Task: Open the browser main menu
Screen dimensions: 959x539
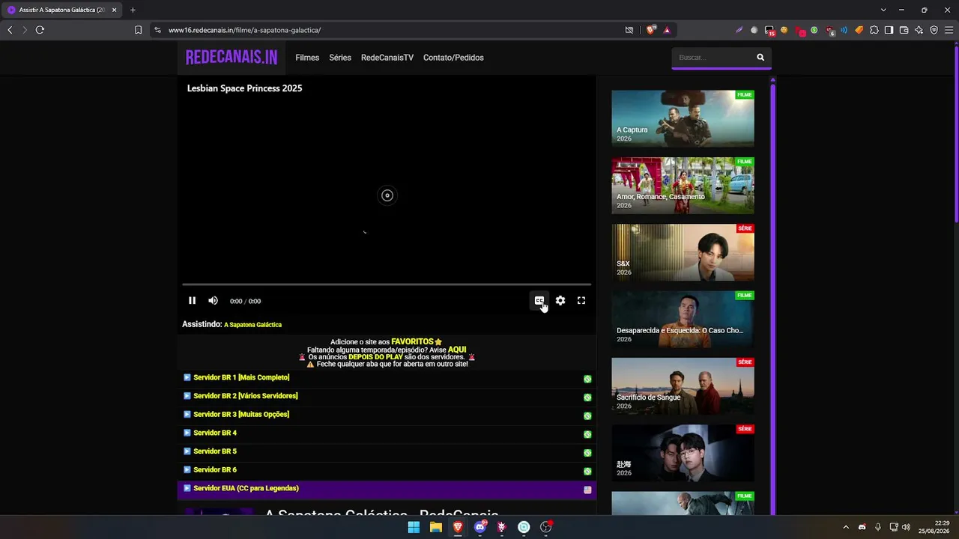Action: pos(949,30)
